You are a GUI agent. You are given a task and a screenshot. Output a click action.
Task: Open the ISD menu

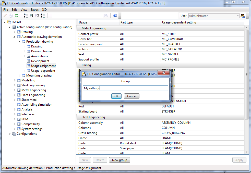click(x=44, y=10)
